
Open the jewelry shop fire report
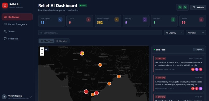coord(179,83)
